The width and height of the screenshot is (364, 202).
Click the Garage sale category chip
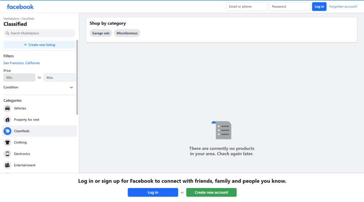click(101, 33)
